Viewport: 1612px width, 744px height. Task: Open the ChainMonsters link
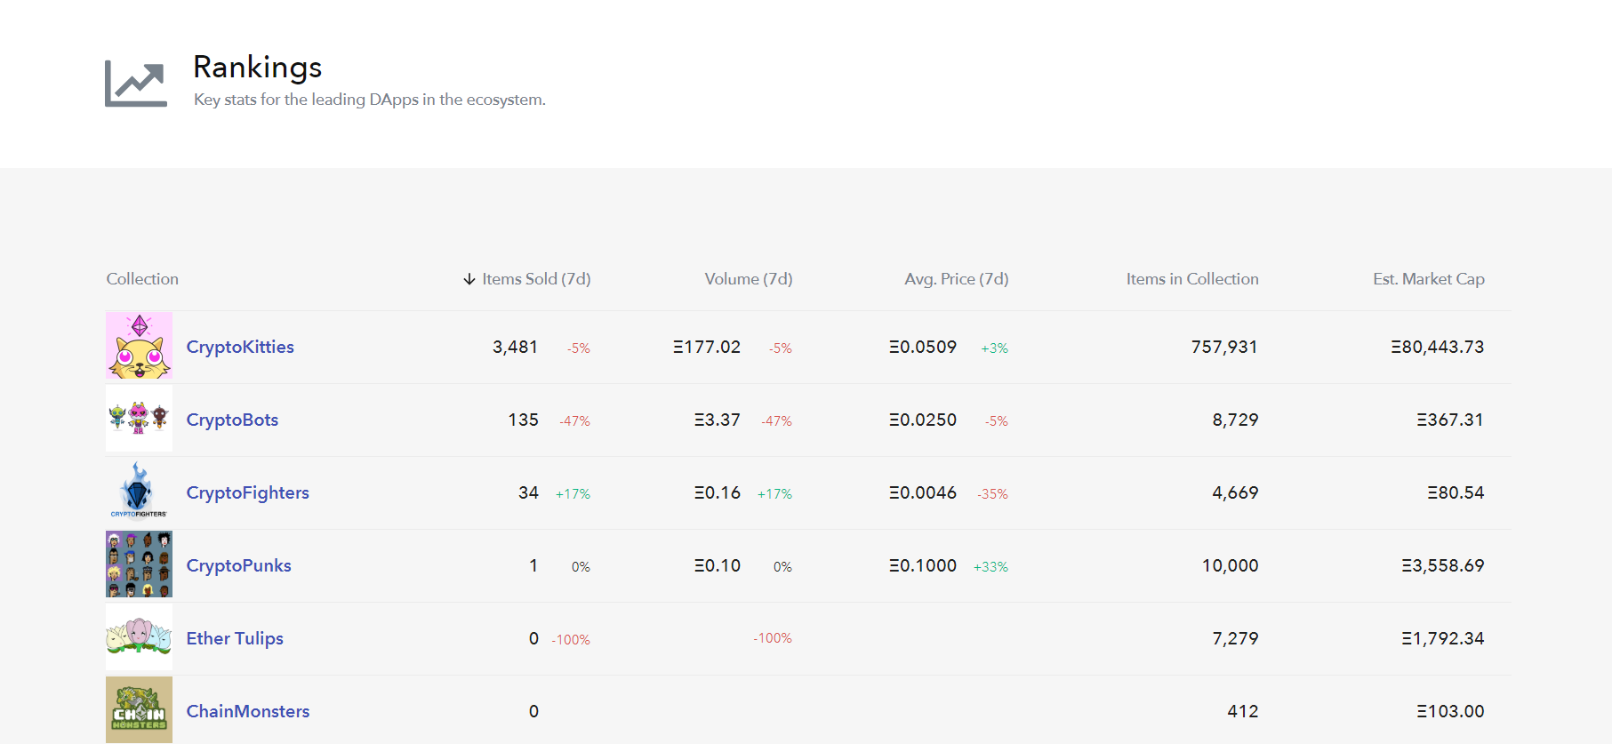[248, 711]
